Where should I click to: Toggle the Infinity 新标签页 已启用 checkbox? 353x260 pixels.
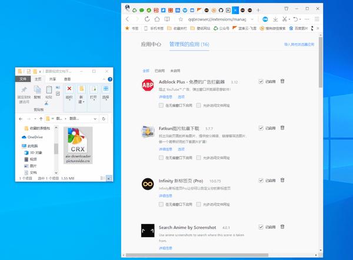261,181
